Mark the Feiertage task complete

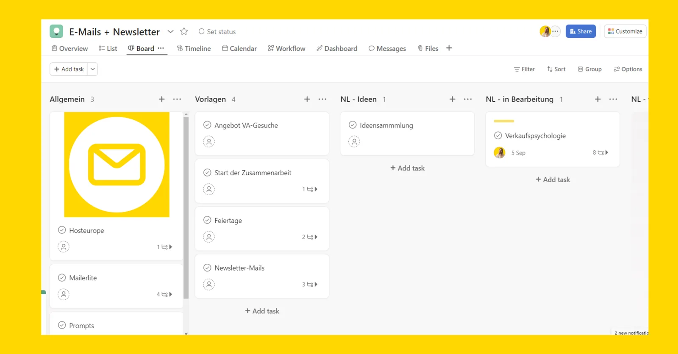pos(207,220)
